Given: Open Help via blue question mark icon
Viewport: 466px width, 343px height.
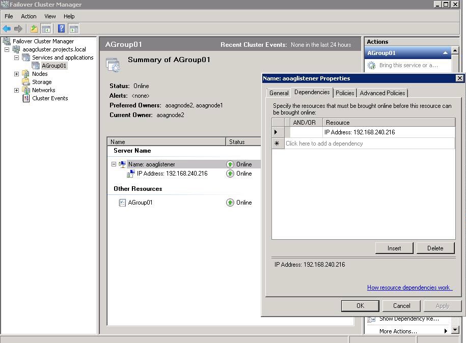Looking at the screenshot, I should click(x=62, y=29).
